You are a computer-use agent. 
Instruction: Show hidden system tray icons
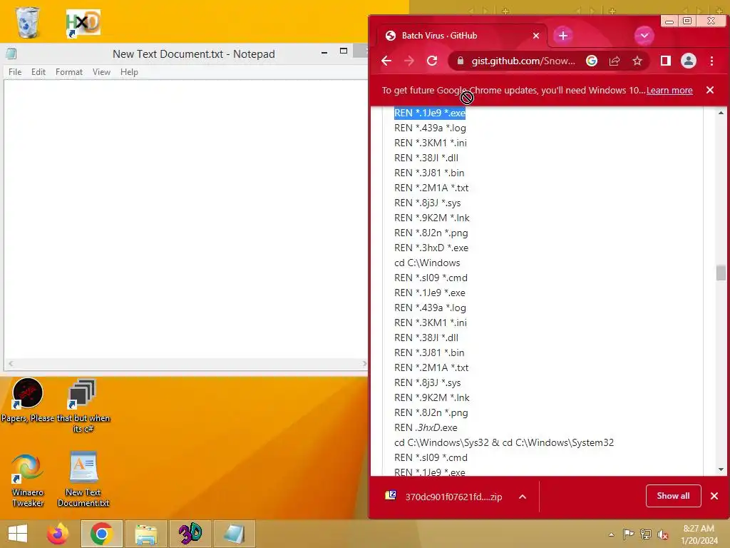point(611,534)
